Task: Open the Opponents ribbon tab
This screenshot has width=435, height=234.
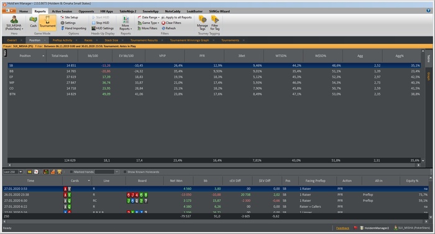Action: pyautogui.click(x=86, y=11)
